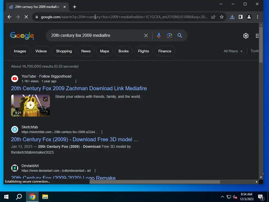Open the Google apps grid
269x202 pixels.
point(257,36)
